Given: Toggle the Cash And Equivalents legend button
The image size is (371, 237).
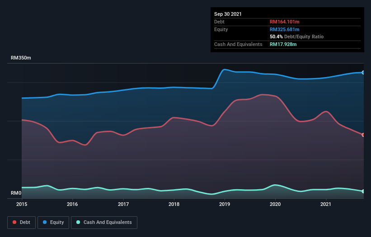Looking at the screenshot, I should coord(104,223).
